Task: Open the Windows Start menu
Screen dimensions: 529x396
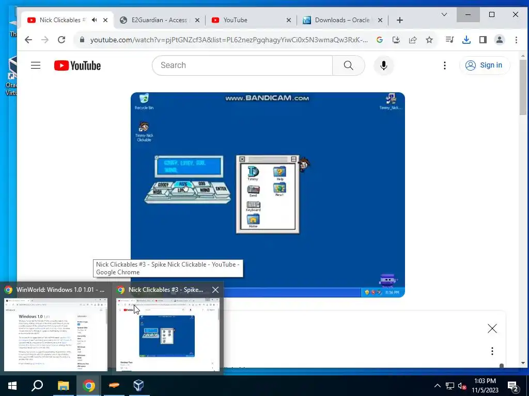Action: point(12,386)
